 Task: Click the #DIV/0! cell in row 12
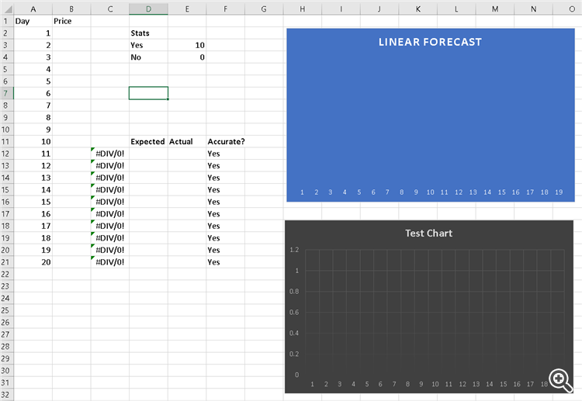[x=110, y=154]
